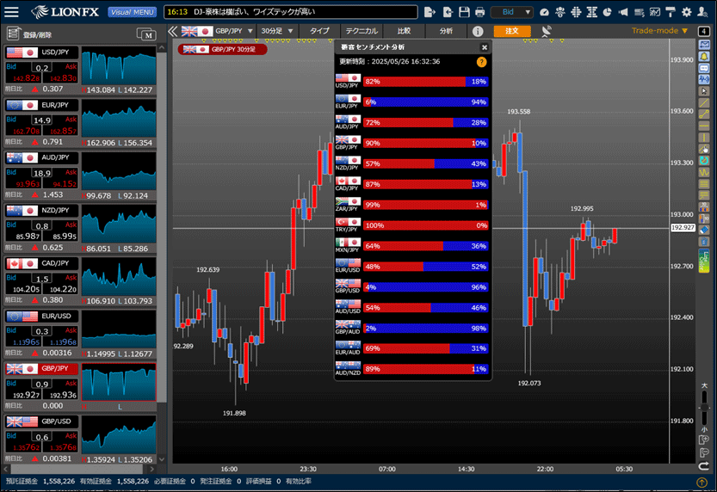Click the TRY/JPY 100% sentiment bar
The image size is (717, 492).
426,225
